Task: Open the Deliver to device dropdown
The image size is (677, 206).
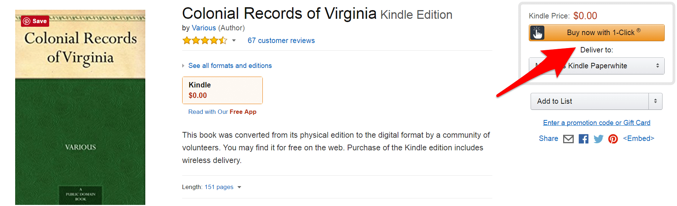Action: pyautogui.click(x=596, y=66)
